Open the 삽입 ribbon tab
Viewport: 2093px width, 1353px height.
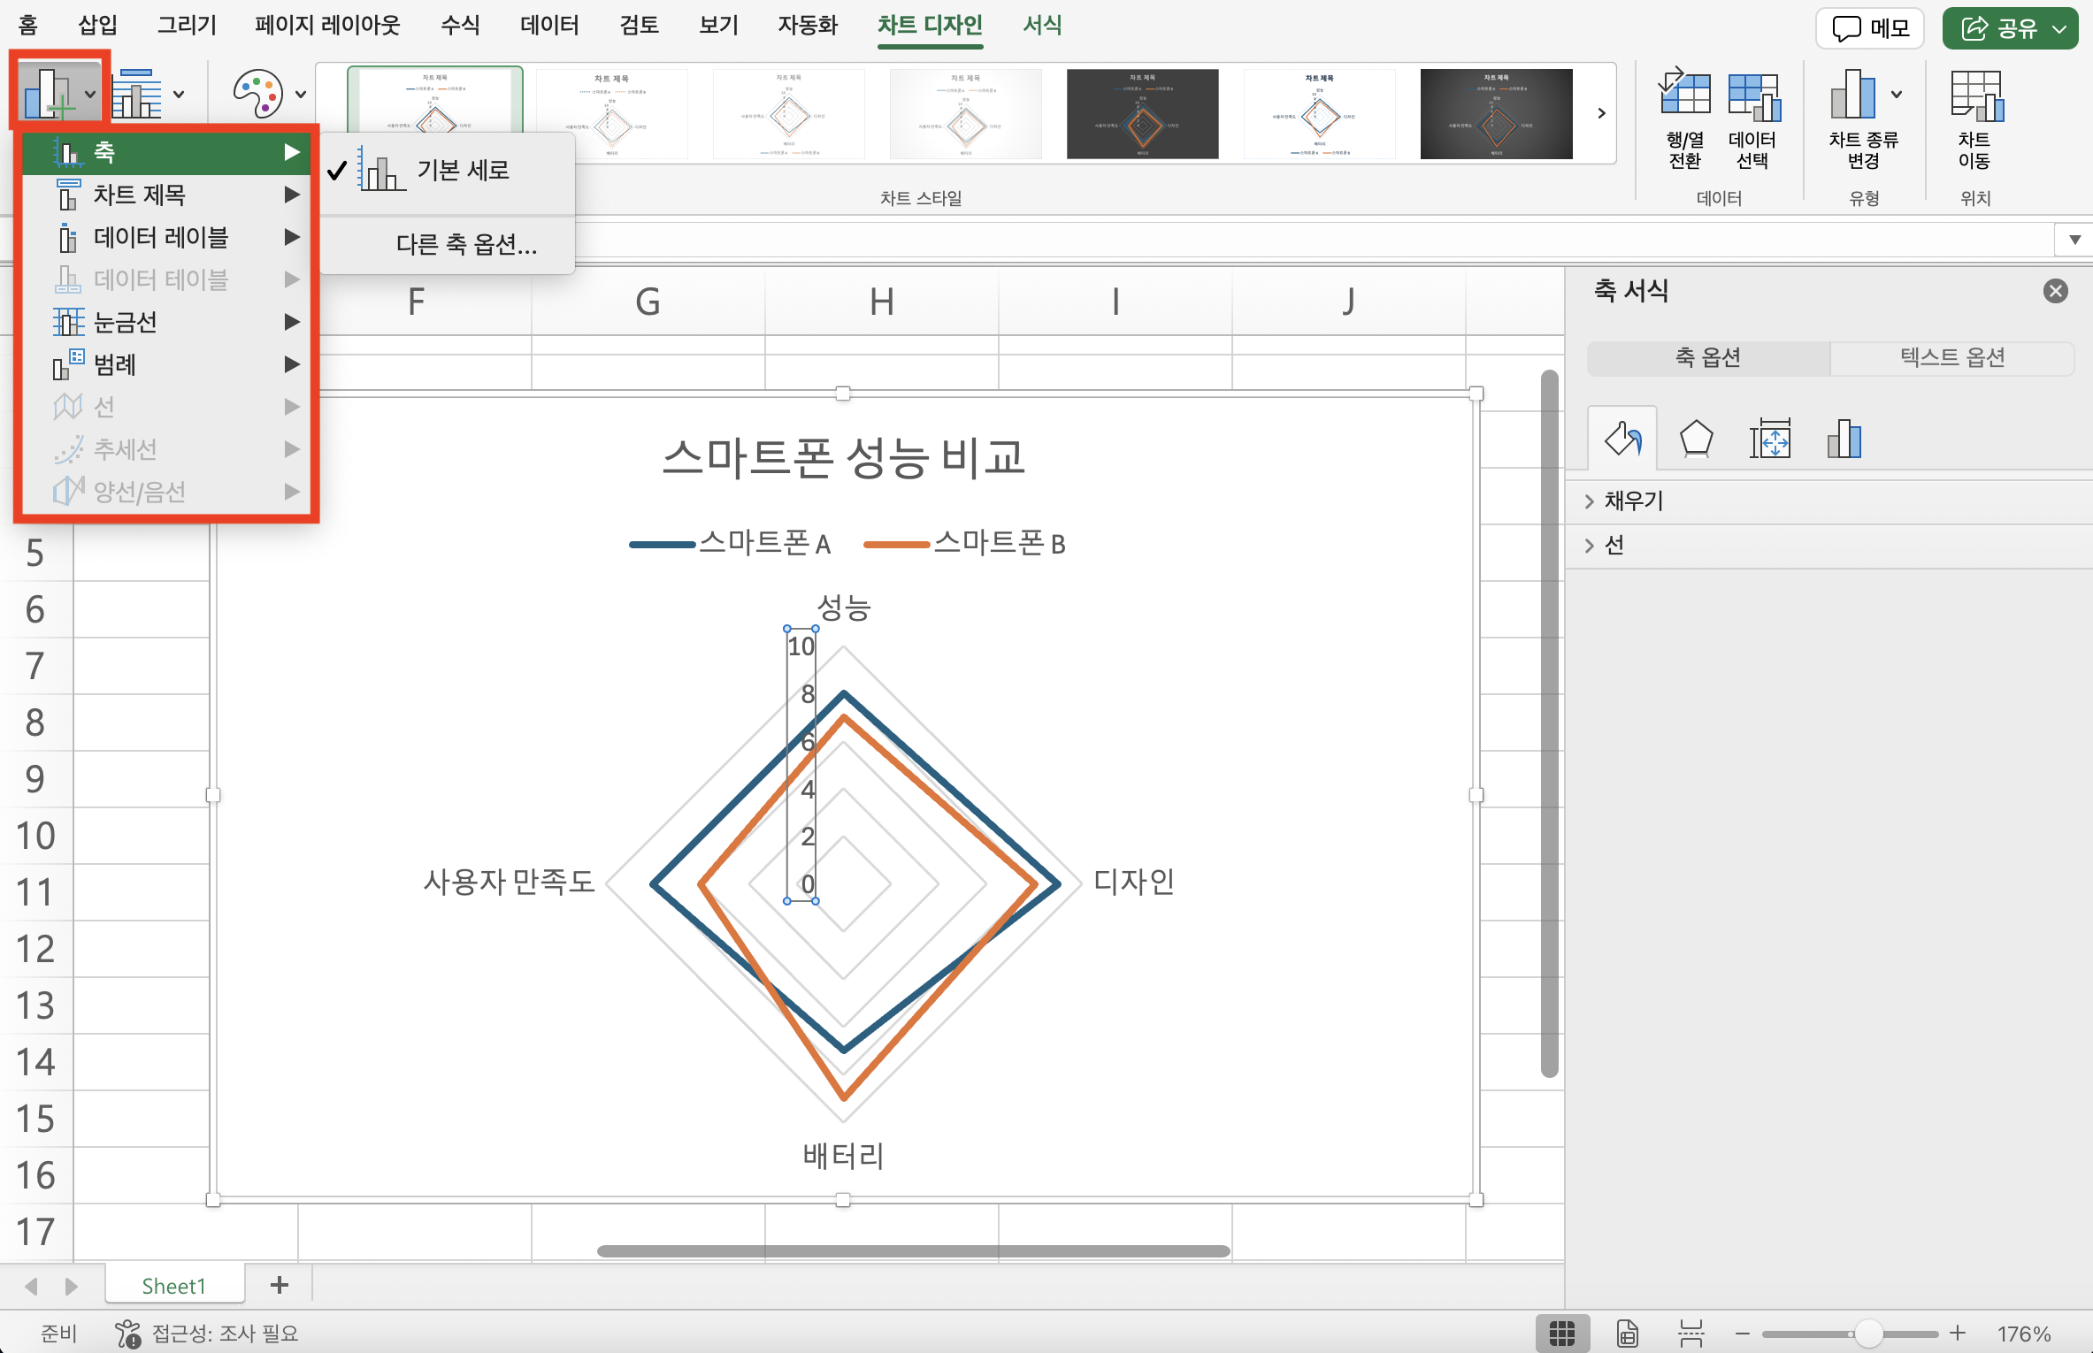(x=97, y=25)
